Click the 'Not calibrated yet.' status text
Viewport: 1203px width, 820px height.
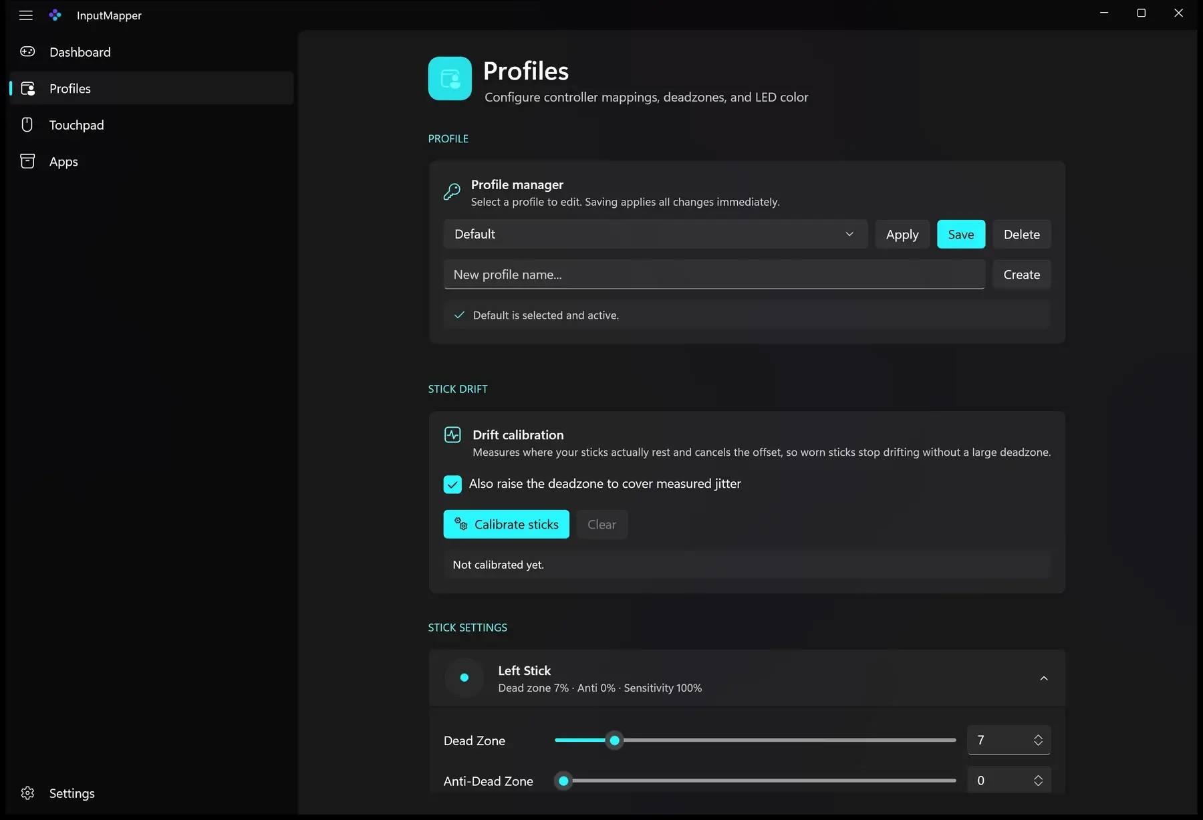click(x=499, y=565)
